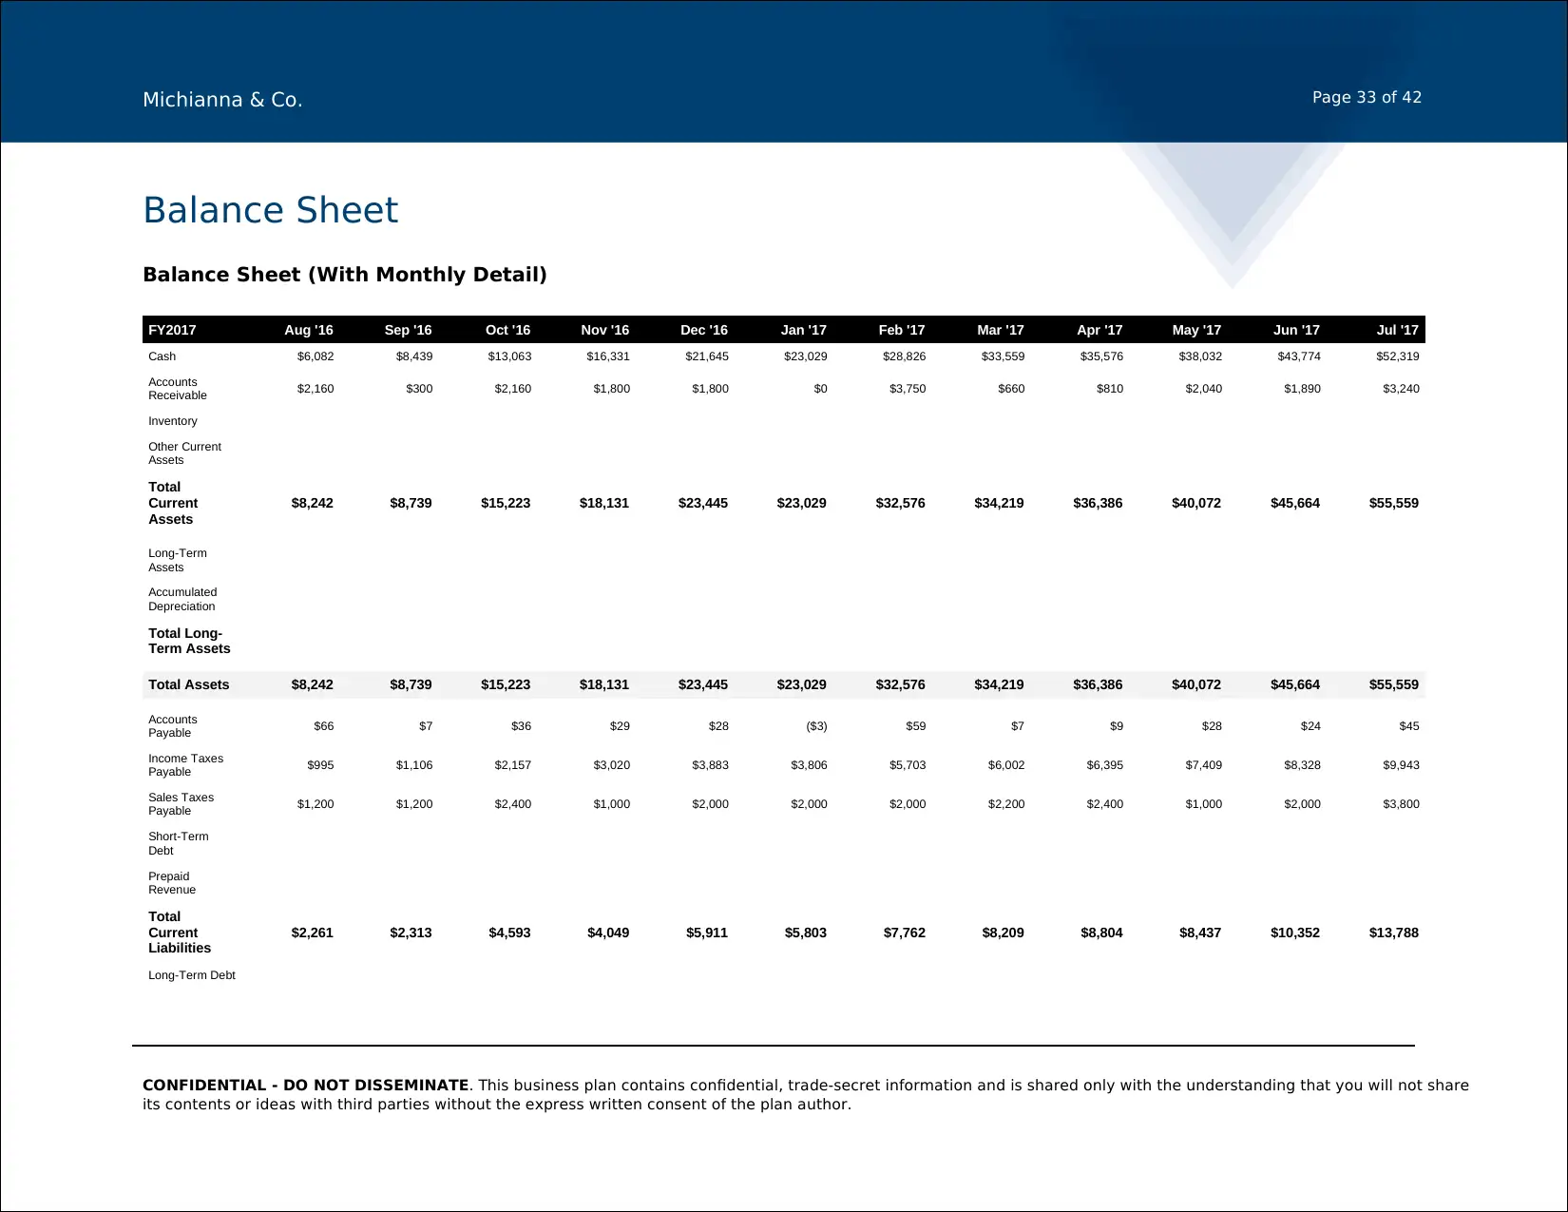The width and height of the screenshot is (1568, 1212).
Task: Select the Jul '17 column header
Action: tap(1397, 330)
